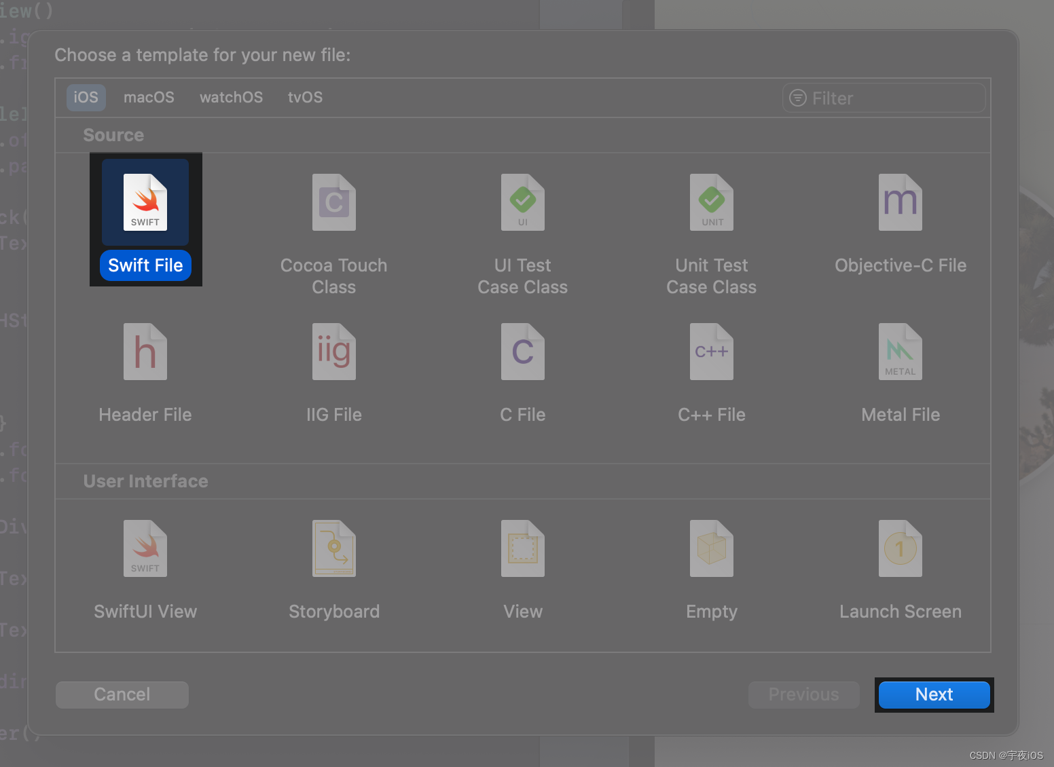Open the watchOS platform tab
Screen dimensions: 1054x767
[x=231, y=98]
